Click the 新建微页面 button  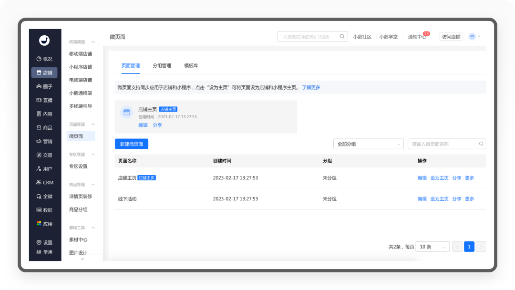pyautogui.click(x=132, y=144)
